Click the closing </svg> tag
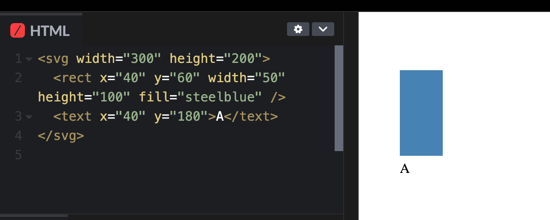The height and width of the screenshot is (220, 550). click(61, 136)
